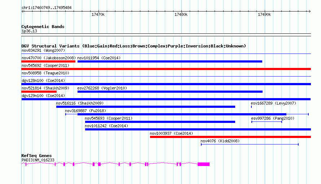Select the esv2762268 (Vogler2010) blue bar
Viewport: 321px width, 184px height.
[x=170, y=92]
